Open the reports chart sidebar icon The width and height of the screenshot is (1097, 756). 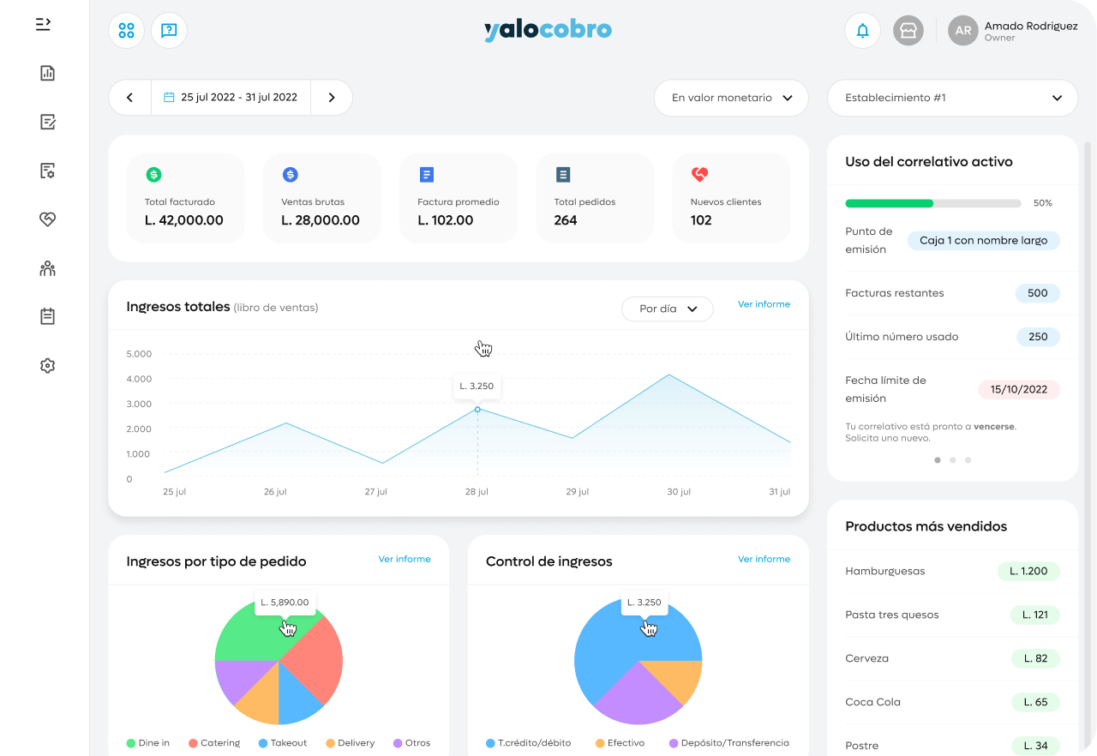point(47,73)
